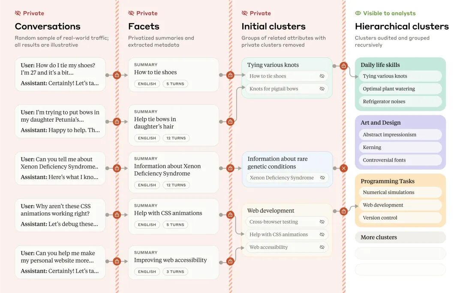This screenshot has height=293, width=463.
Task: Click the "Daily life skills" green cluster card title
Action: click(x=380, y=65)
